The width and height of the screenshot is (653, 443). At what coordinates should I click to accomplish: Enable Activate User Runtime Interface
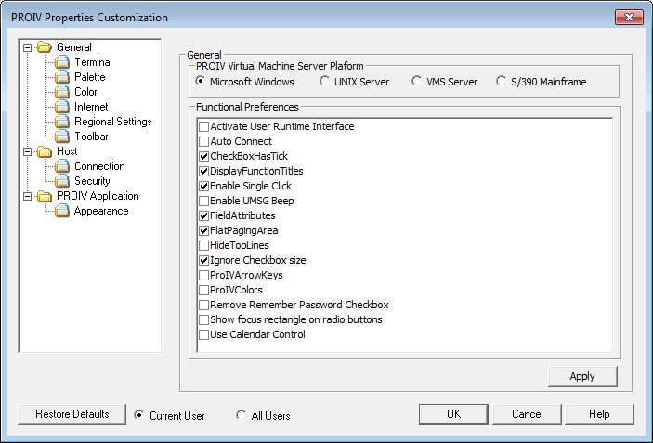click(x=203, y=126)
